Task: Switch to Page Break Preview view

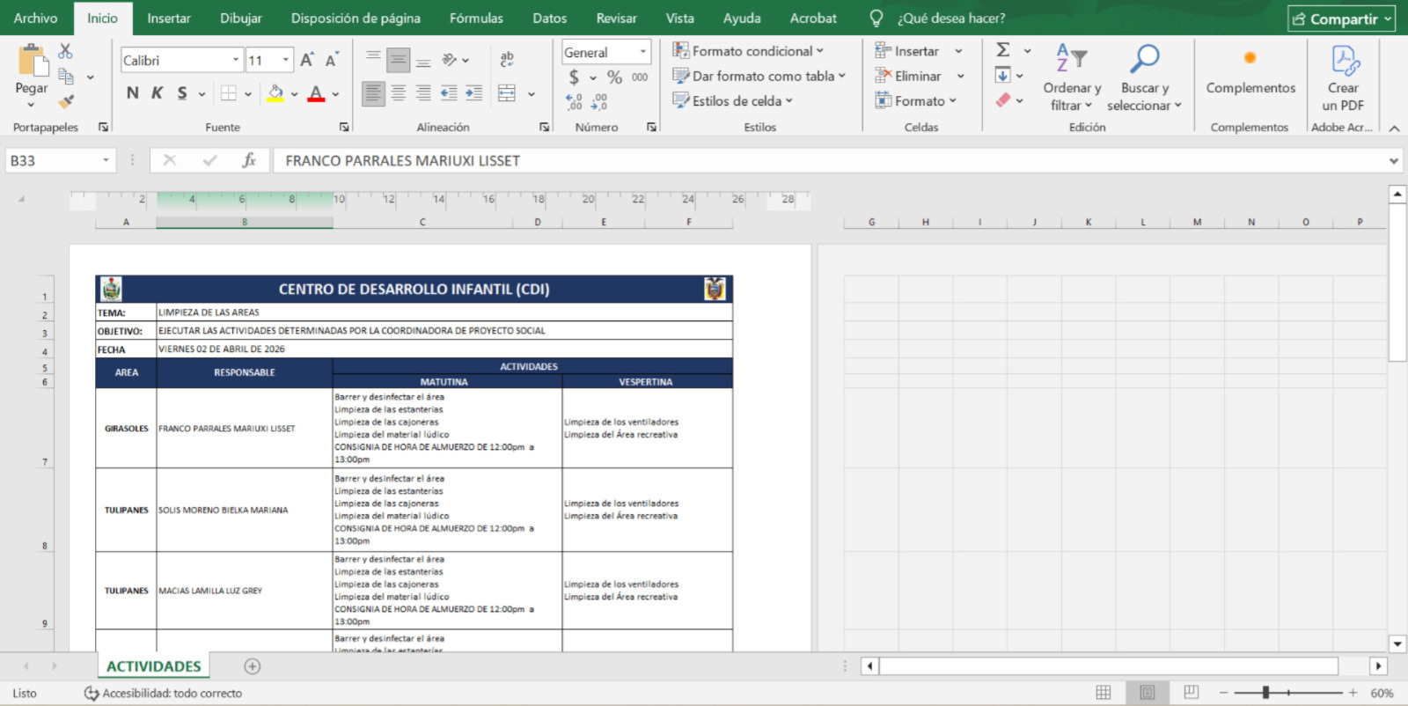Action: pos(1191,693)
